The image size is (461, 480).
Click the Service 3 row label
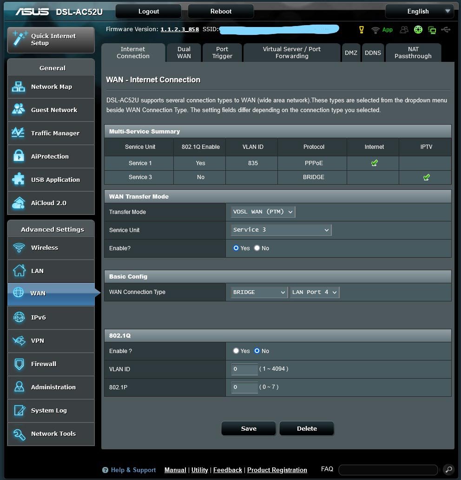pos(140,177)
